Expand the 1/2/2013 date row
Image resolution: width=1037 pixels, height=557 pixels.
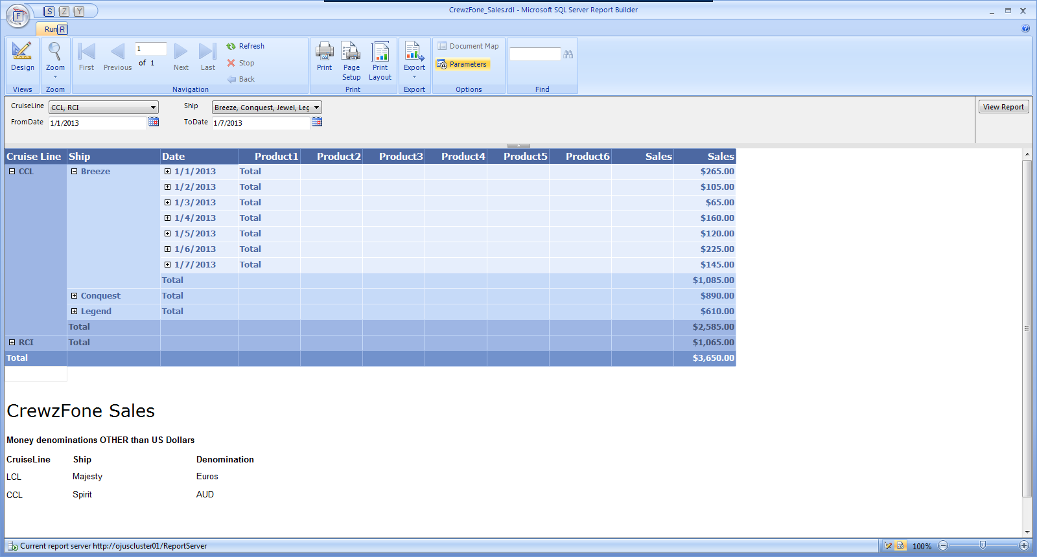(x=167, y=187)
